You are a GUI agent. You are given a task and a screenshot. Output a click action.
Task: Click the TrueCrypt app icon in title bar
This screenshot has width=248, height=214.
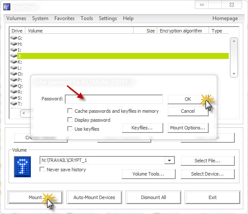pyautogui.click(x=7, y=7)
